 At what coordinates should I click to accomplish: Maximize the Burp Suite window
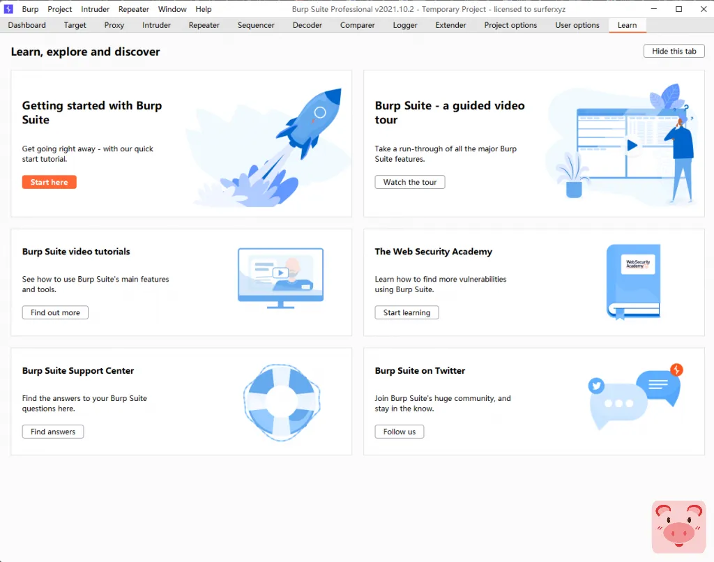pyautogui.click(x=678, y=9)
